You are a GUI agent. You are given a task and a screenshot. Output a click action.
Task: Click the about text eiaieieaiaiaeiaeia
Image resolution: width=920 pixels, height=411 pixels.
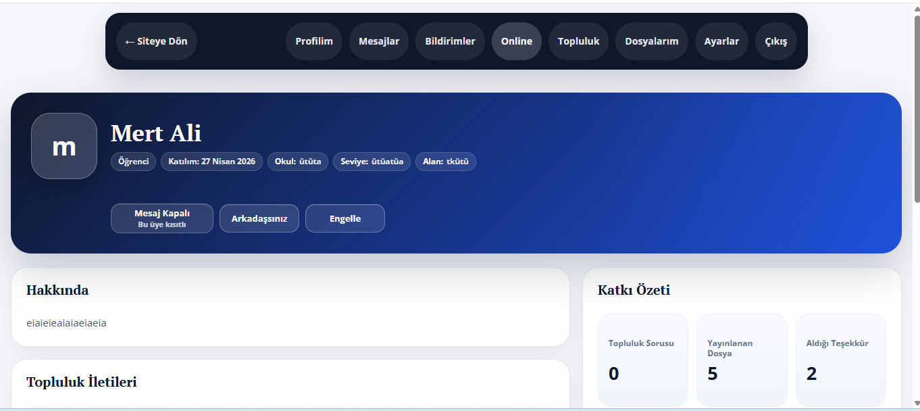pyautogui.click(x=66, y=323)
